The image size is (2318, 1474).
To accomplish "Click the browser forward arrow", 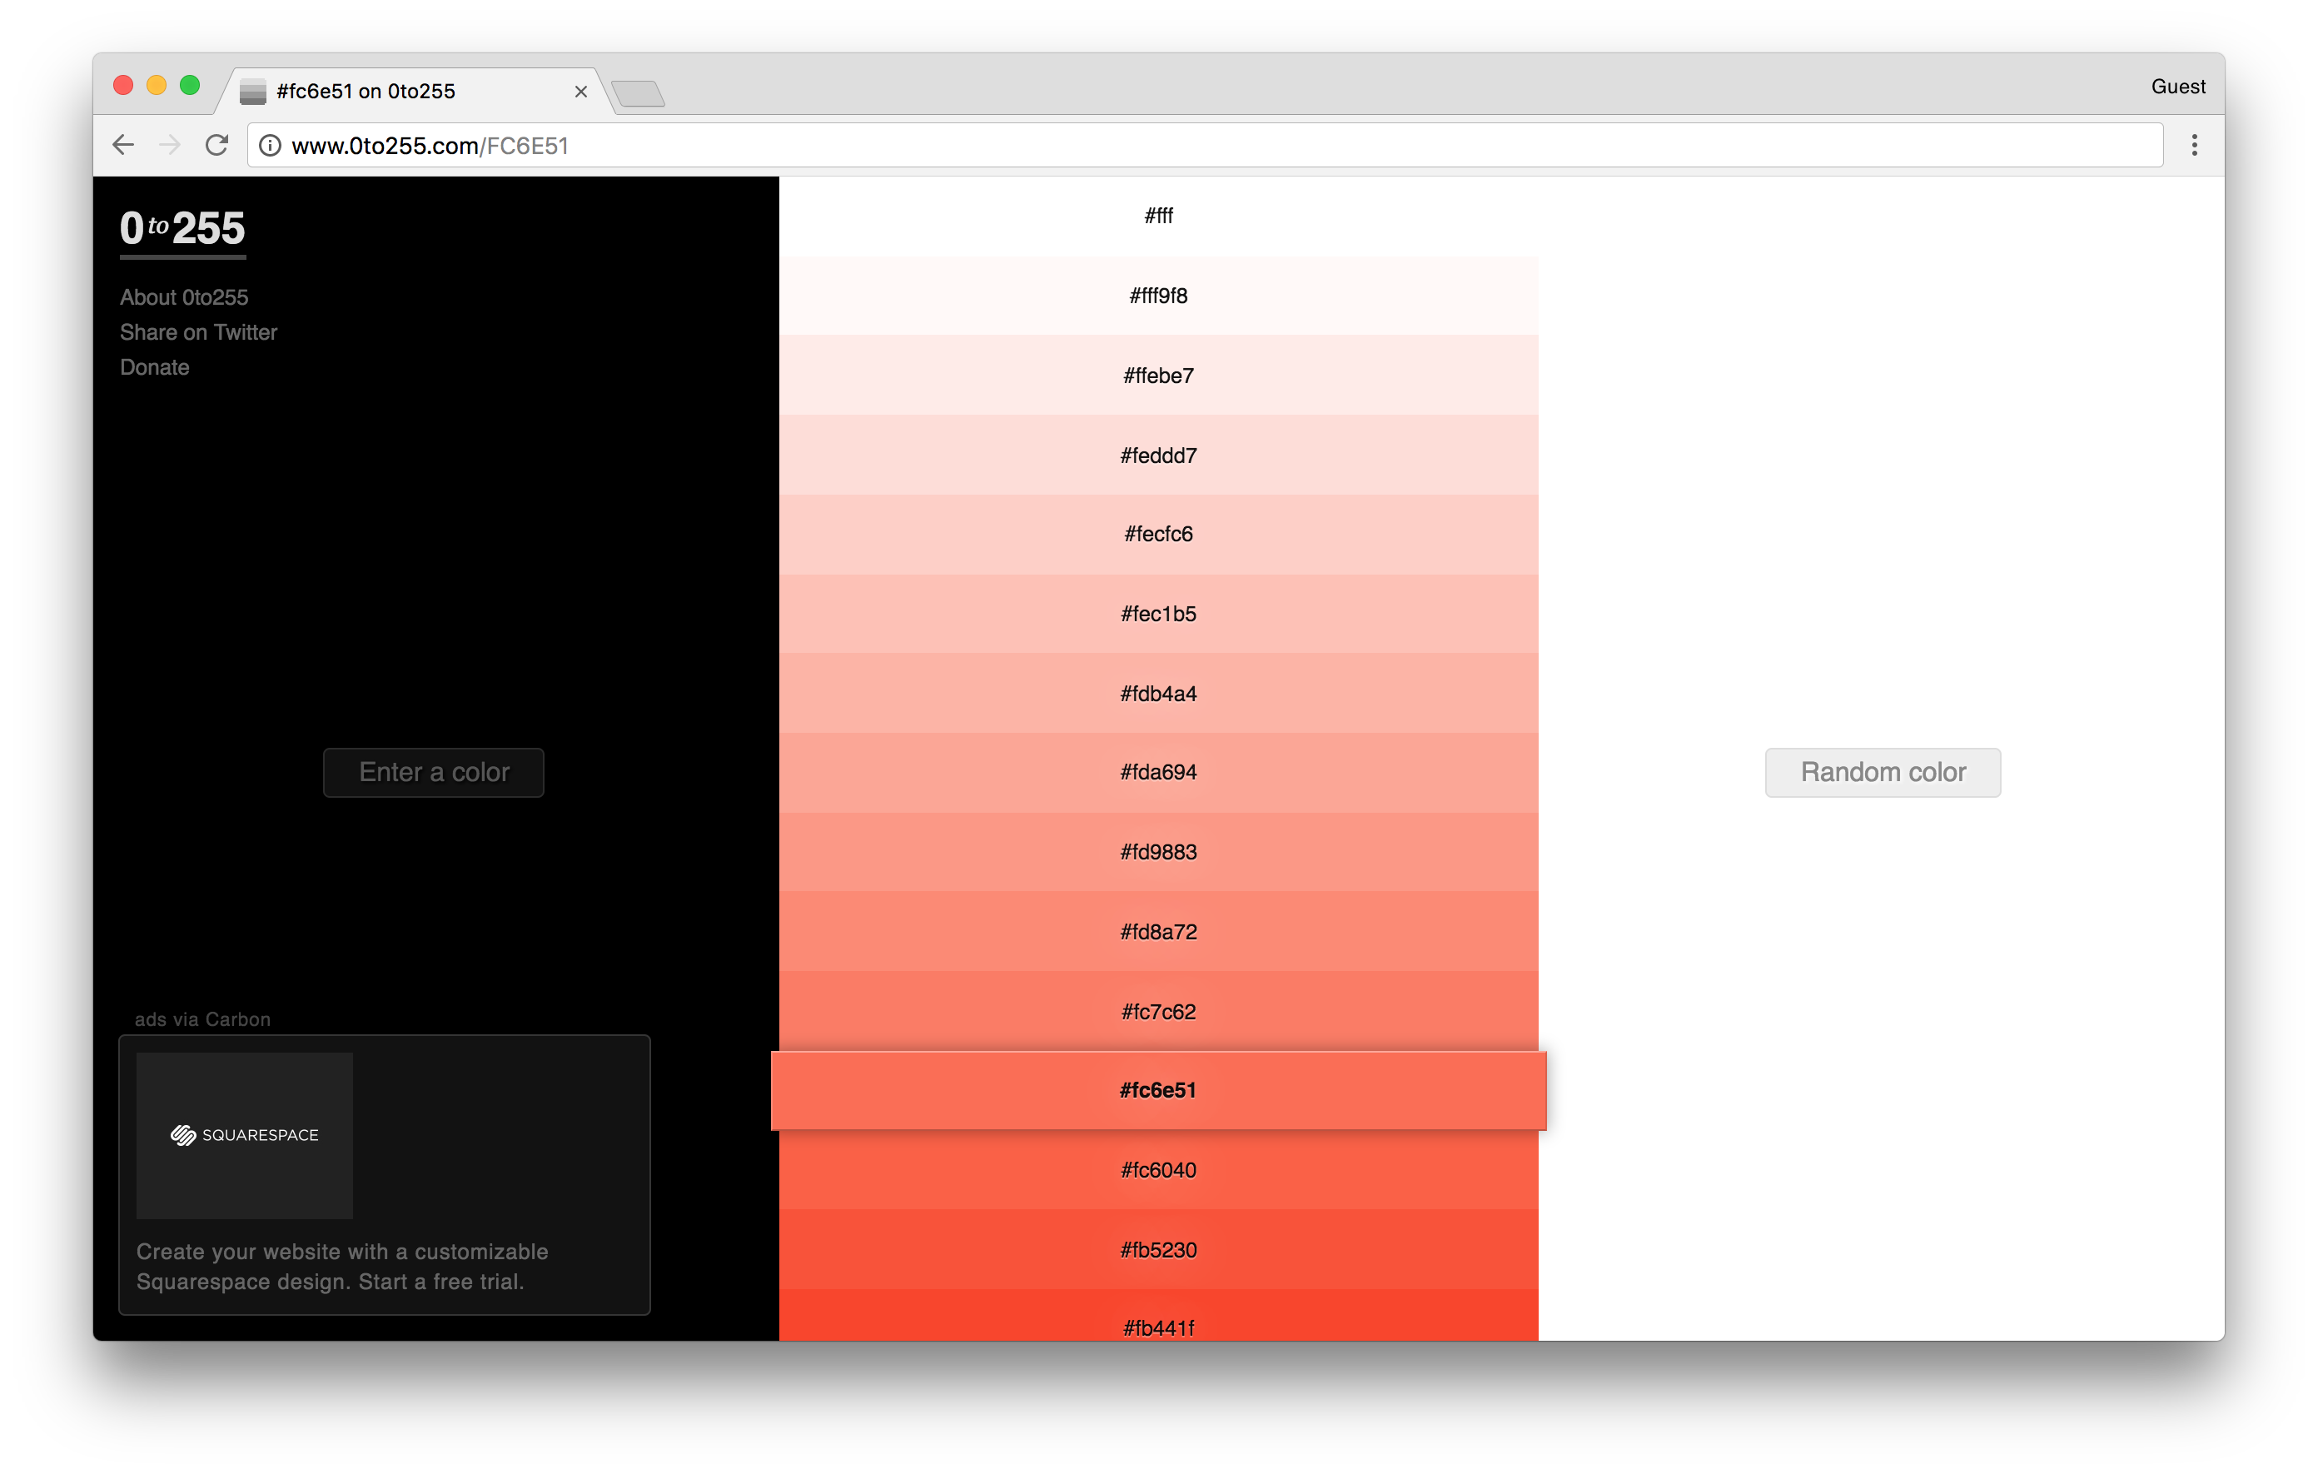I will (171, 146).
